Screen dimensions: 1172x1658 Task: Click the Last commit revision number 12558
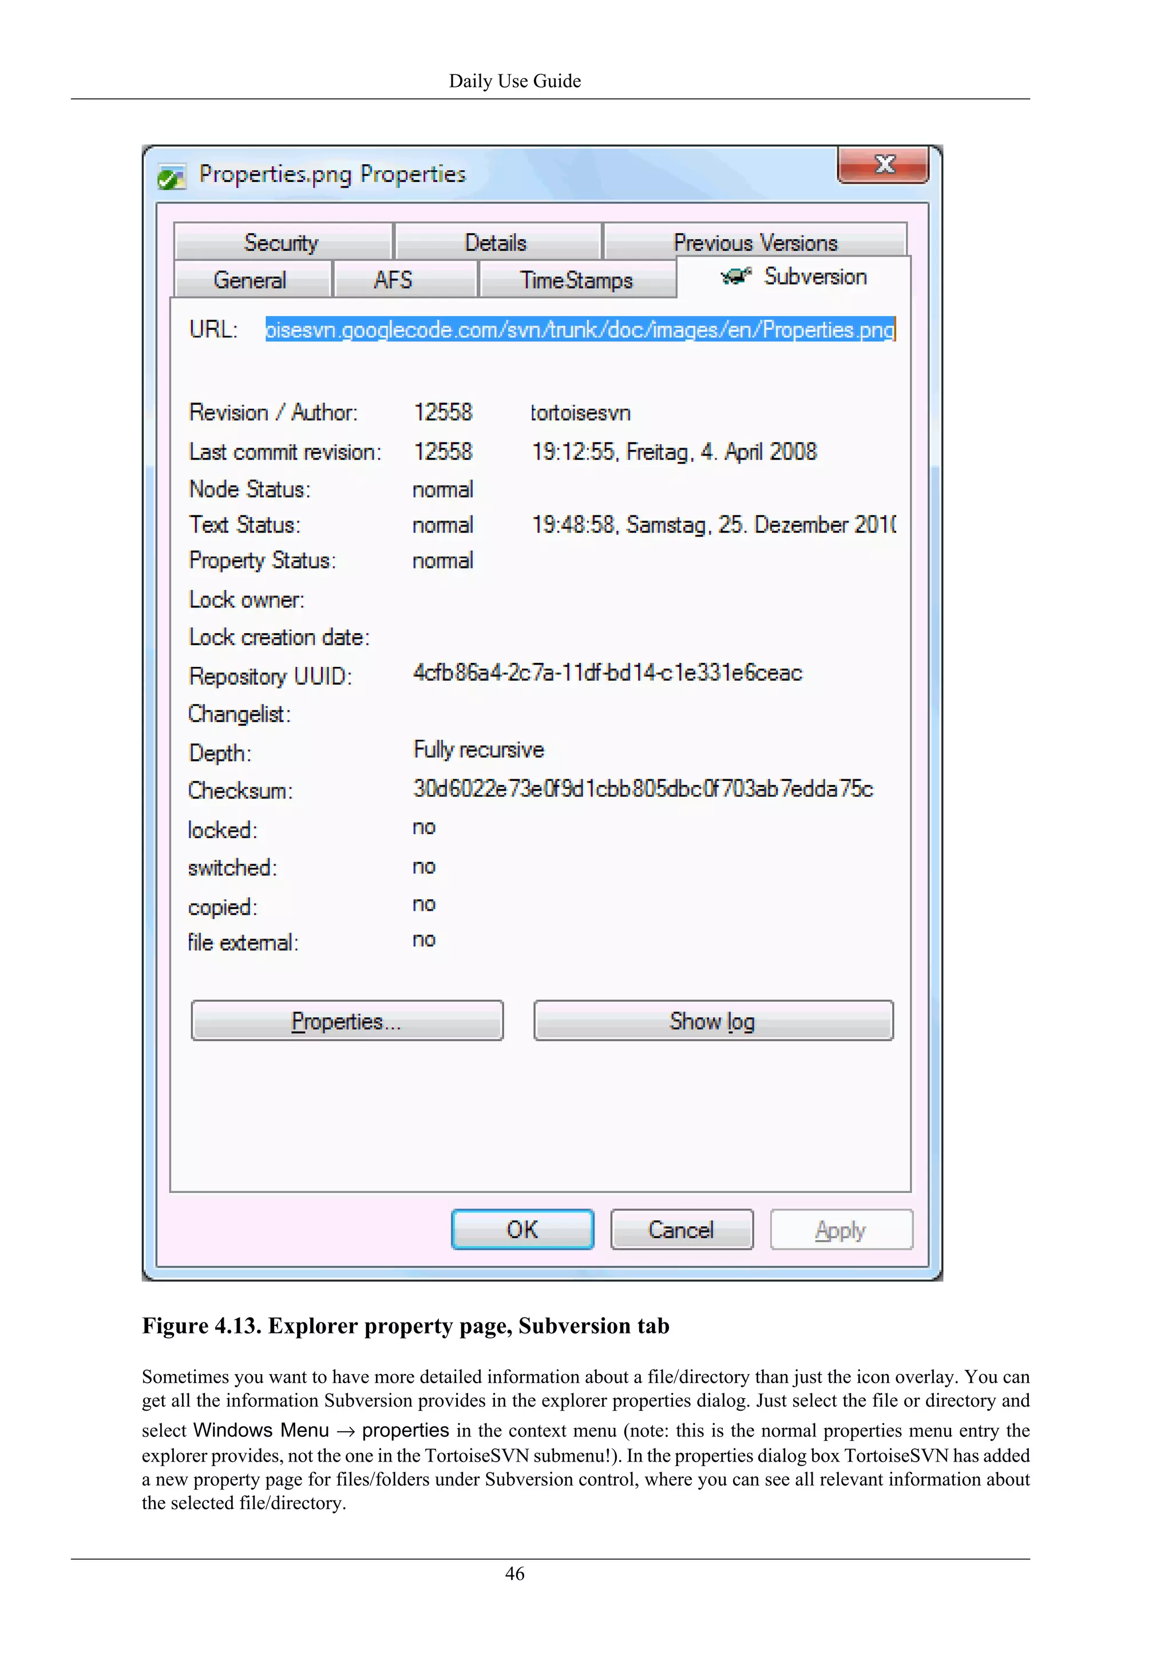point(442,452)
